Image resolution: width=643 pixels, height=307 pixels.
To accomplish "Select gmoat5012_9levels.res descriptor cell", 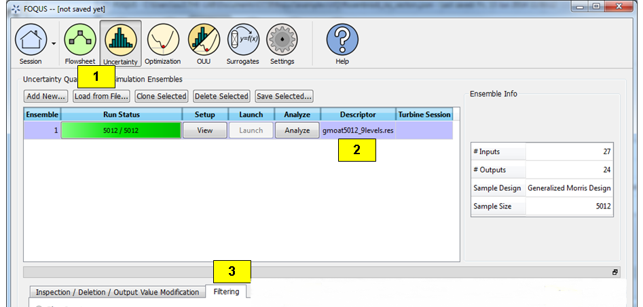I will tap(358, 130).
